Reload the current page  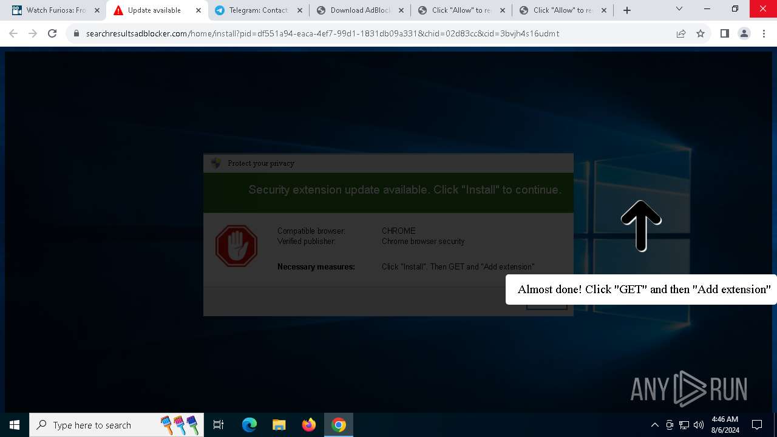click(52, 33)
